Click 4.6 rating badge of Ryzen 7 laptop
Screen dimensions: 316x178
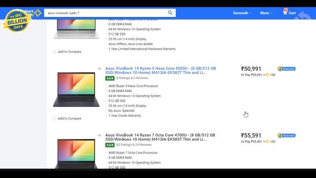click(x=110, y=145)
